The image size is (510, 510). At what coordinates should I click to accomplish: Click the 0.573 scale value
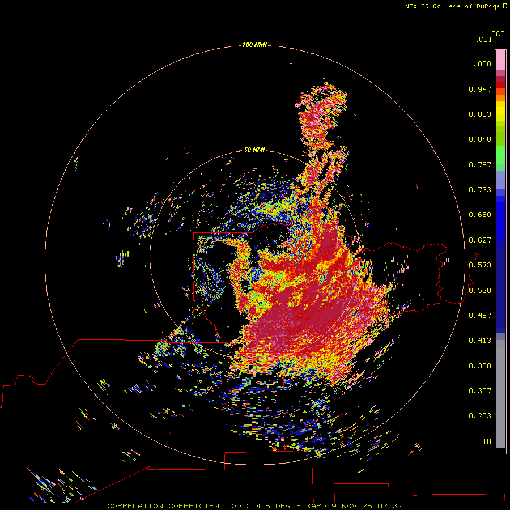pos(480,265)
